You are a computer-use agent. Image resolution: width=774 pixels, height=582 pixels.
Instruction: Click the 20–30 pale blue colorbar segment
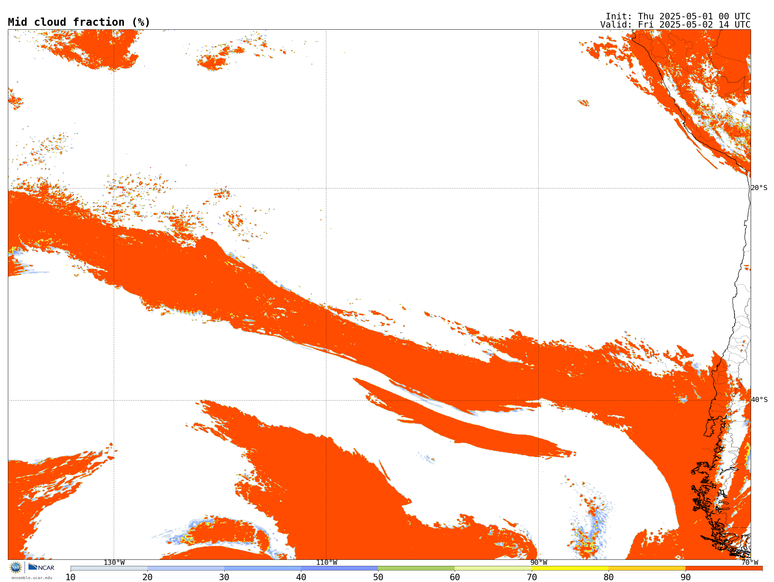[x=186, y=568]
